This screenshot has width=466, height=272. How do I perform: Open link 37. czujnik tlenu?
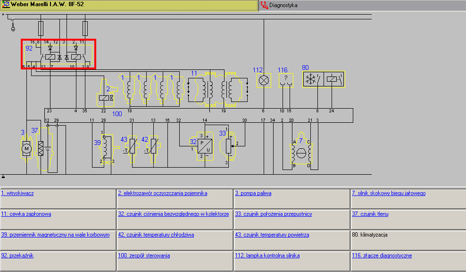(x=370, y=214)
